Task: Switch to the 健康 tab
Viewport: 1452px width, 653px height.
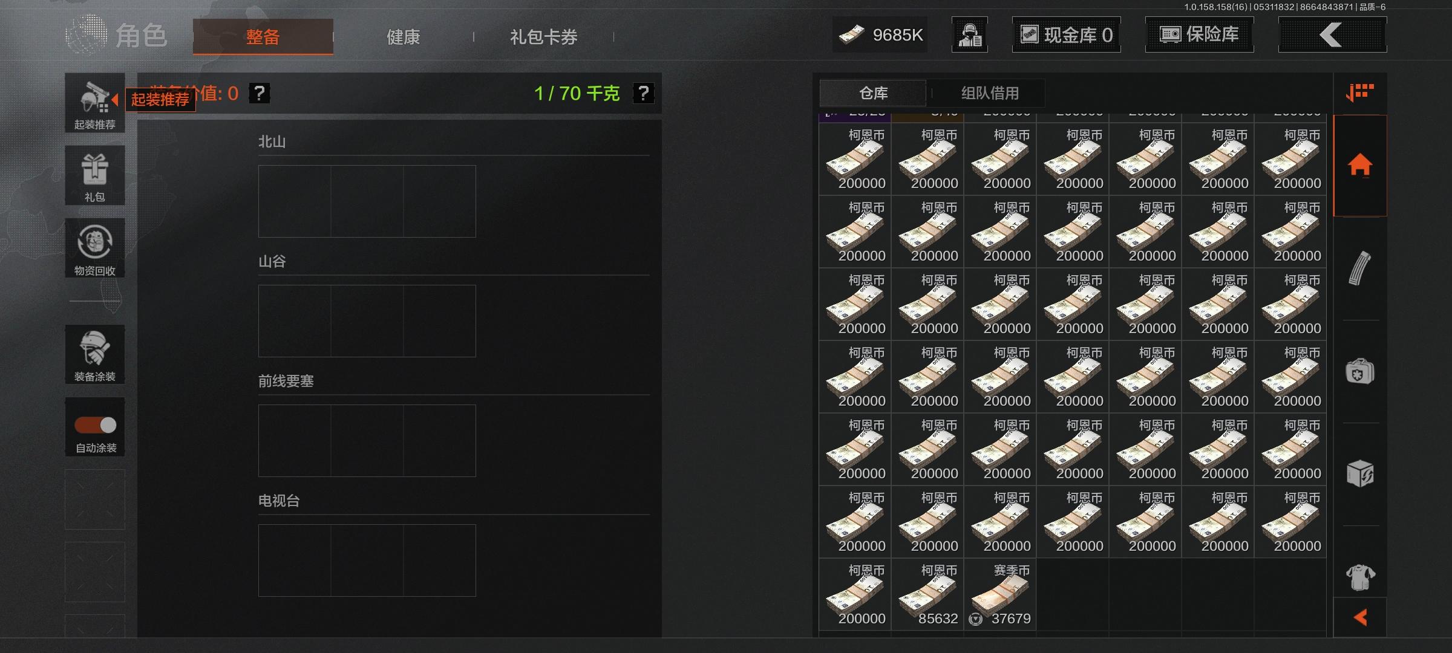Action: 403,37
